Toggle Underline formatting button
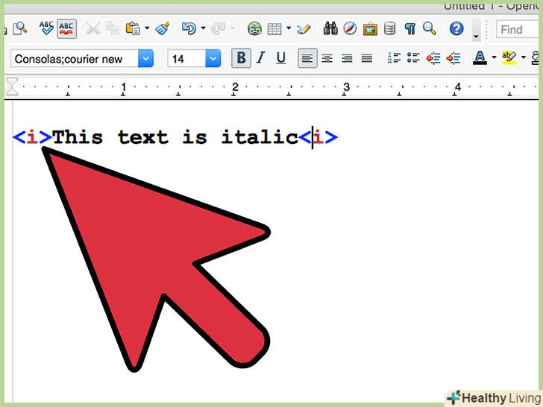This screenshot has height=407, width=543. (278, 58)
